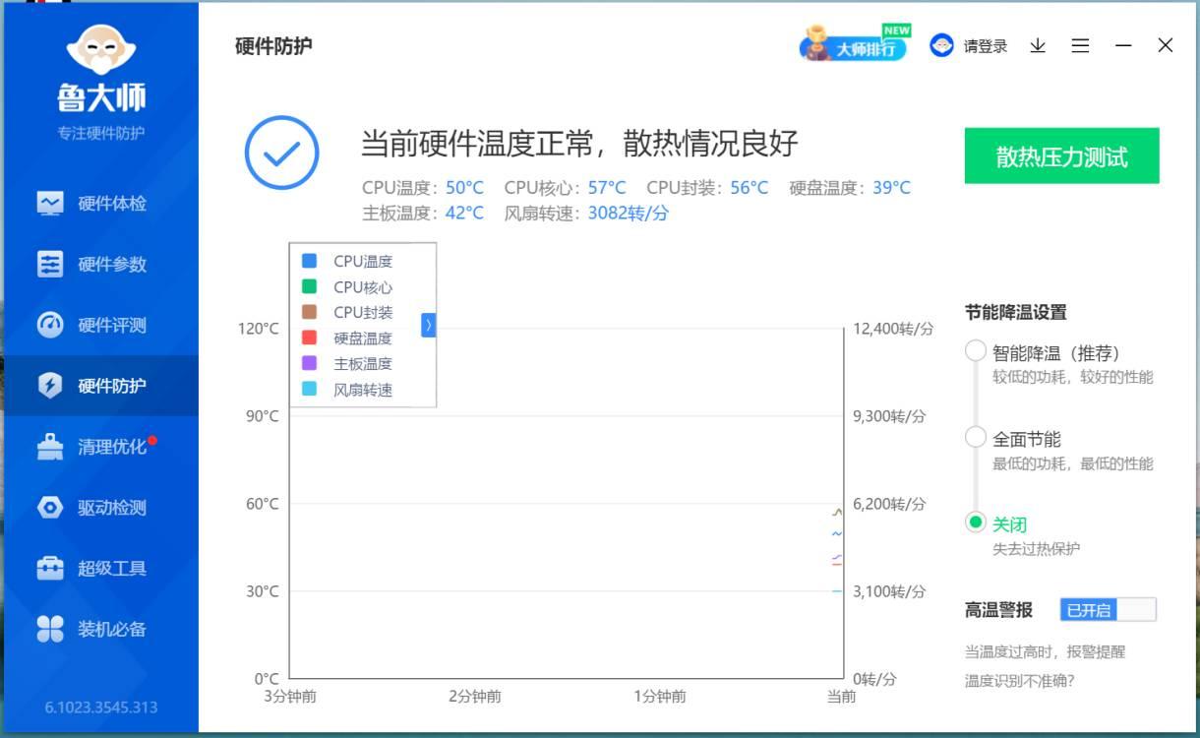Open the 清理优化 cleanup section
The height and width of the screenshot is (738, 1200).
tap(98, 446)
